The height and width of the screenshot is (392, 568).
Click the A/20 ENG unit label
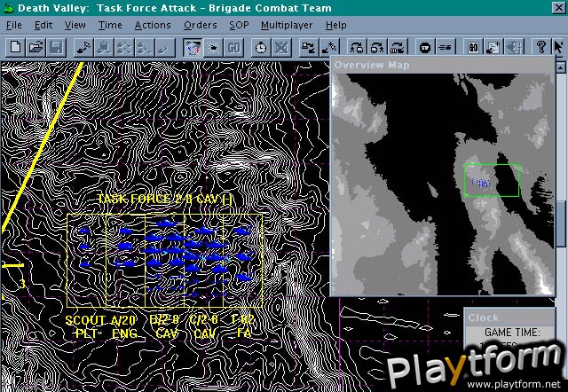click(x=124, y=326)
